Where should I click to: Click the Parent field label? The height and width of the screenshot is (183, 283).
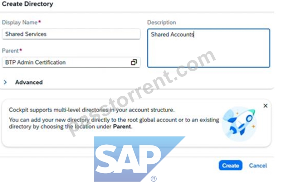[x=10, y=51]
